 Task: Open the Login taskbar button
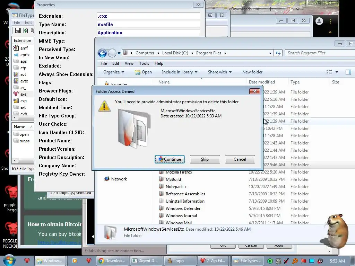tap(180, 261)
